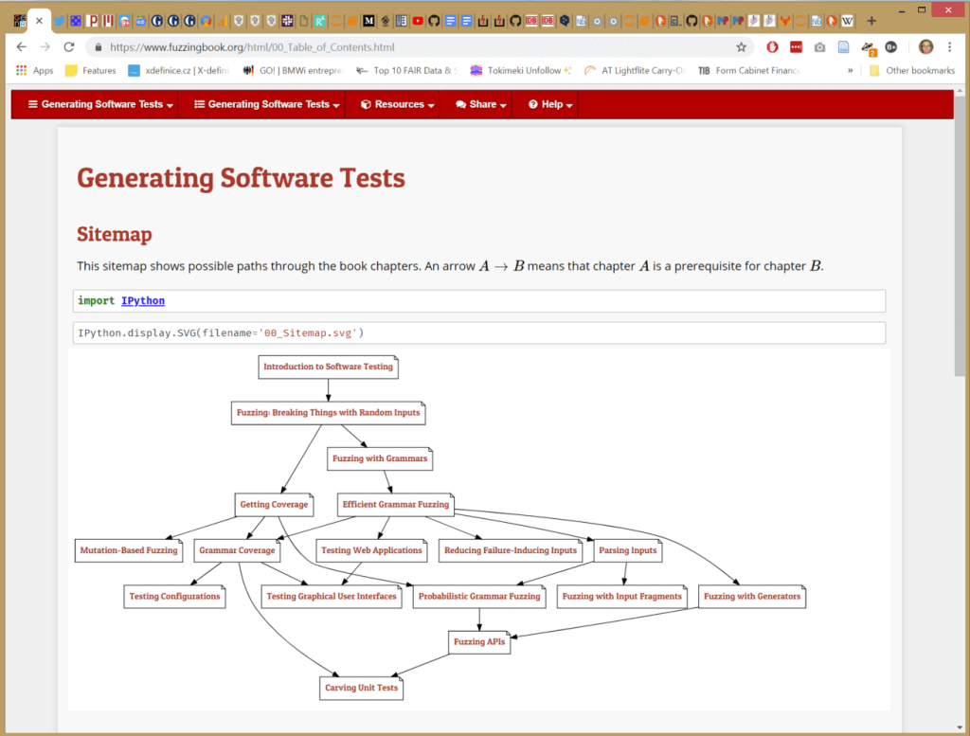
Task: Click the IPython import link
Action: 143,300
